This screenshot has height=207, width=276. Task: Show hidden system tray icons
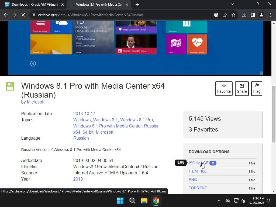[x=219, y=201]
